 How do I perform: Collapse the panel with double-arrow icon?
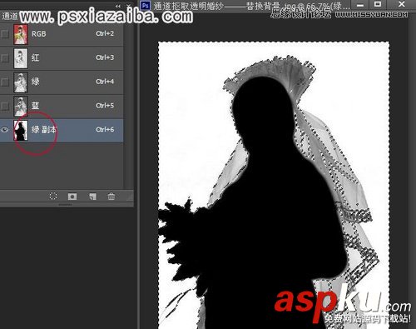pos(118,6)
